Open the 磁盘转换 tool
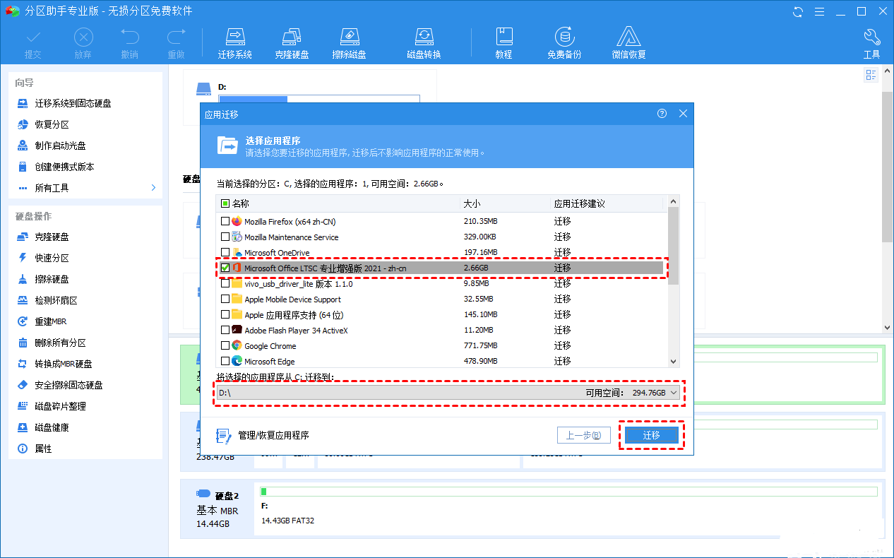 (x=424, y=42)
